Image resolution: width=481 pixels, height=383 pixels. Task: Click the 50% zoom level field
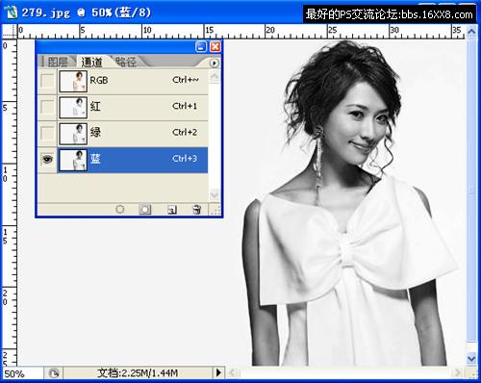click(22, 373)
